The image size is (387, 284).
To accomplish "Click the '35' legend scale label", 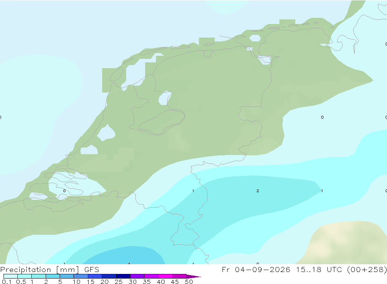I will pyautogui.click(x=147, y=282).
